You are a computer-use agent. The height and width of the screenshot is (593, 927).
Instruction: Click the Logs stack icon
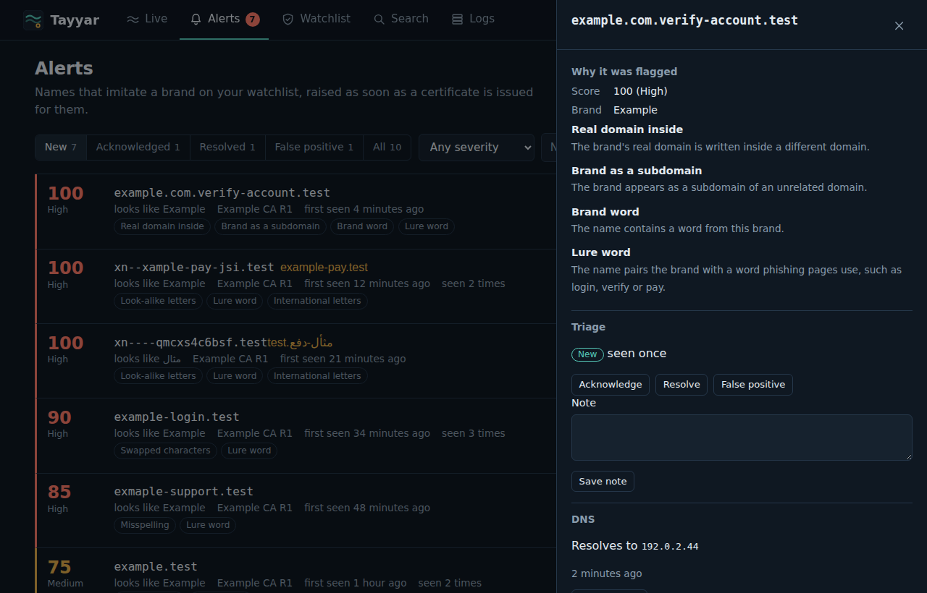click(x=457, y=20)
